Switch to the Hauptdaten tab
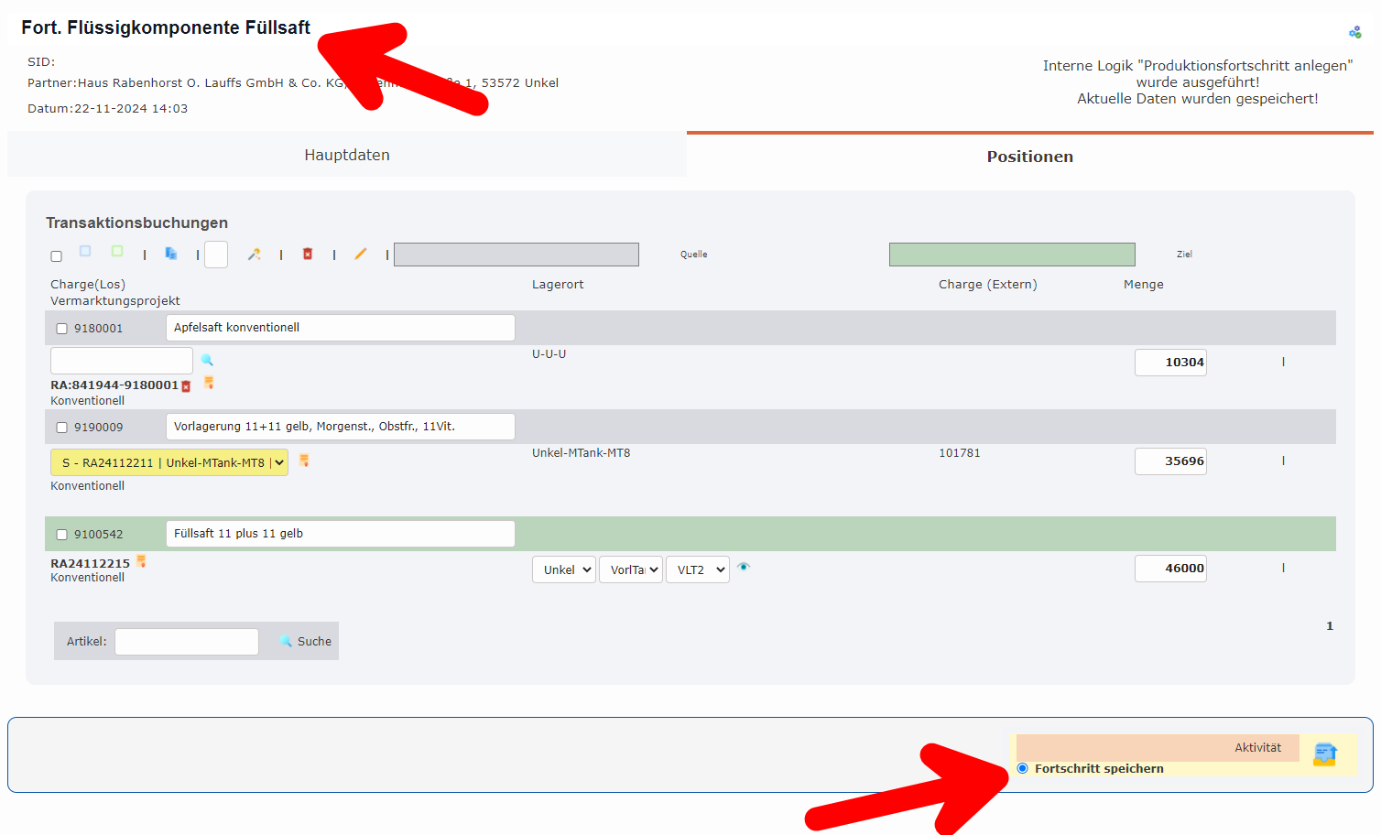 (x=347, y=155)
